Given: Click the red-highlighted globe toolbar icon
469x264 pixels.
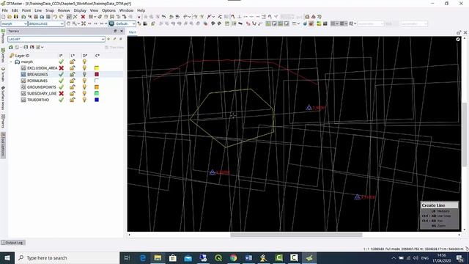Looking at the screenshot, I should pyautogui.click(x=311, y=23).
